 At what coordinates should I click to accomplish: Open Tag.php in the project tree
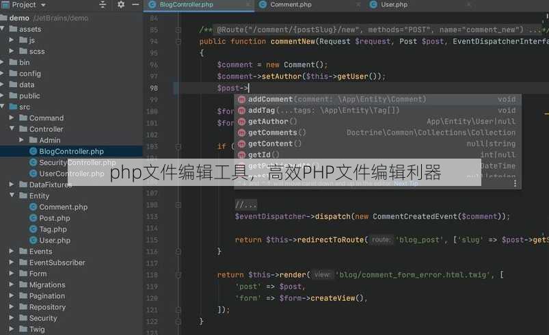tap(53, 229)
